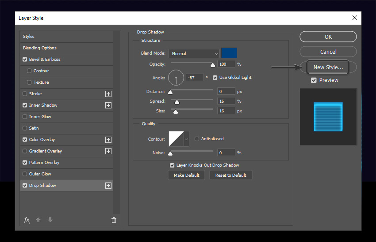
Task: Open the Blend Mode Normal dropdown
Action: (194, 53)
